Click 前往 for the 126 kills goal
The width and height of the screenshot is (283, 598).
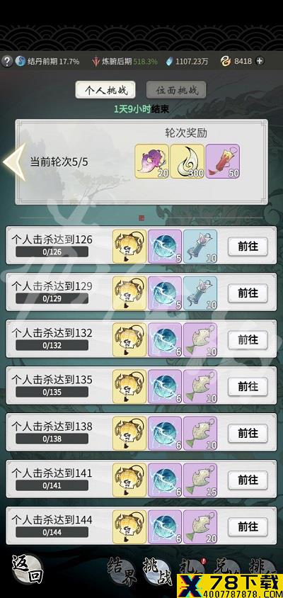[248, 247]
